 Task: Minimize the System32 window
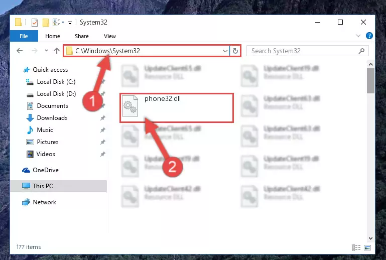tap(318, 23)
